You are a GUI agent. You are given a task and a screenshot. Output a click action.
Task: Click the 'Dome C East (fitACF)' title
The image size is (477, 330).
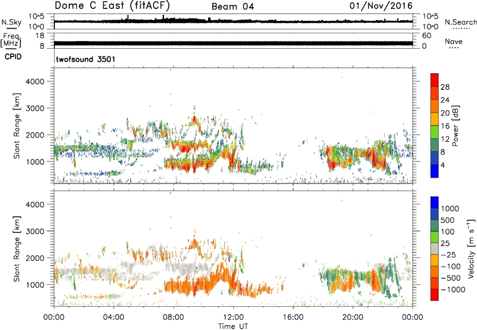[112, 6]
